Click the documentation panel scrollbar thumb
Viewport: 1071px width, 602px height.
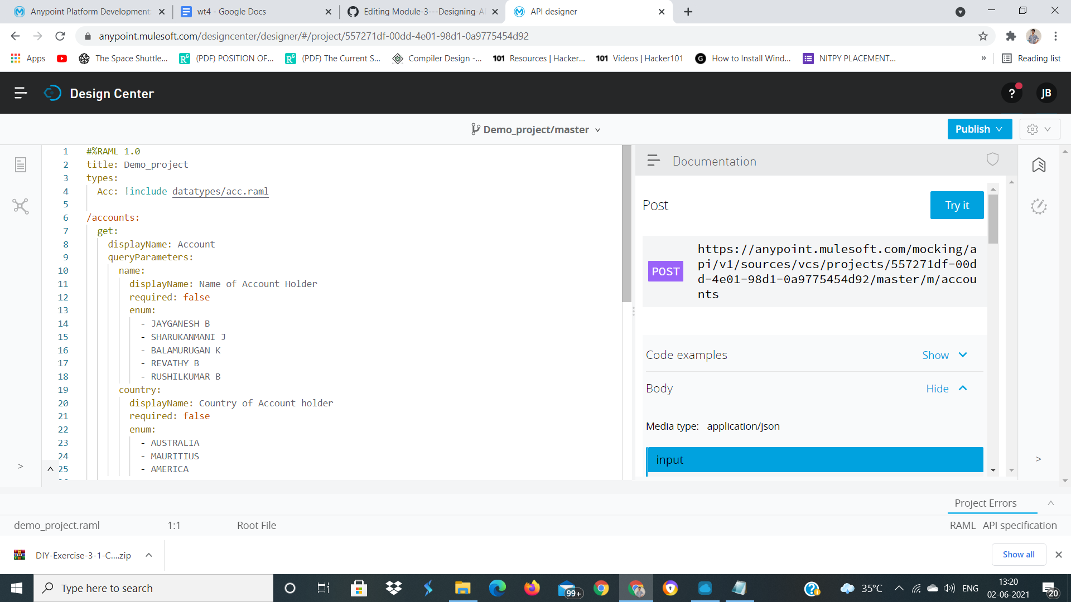click(993, 219)
